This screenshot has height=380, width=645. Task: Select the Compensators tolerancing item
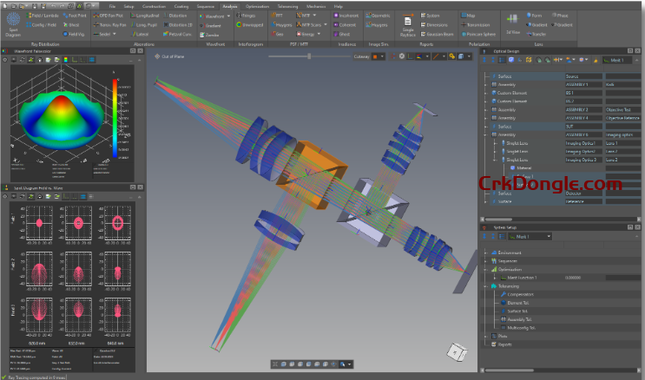click(x=517, y=294)
